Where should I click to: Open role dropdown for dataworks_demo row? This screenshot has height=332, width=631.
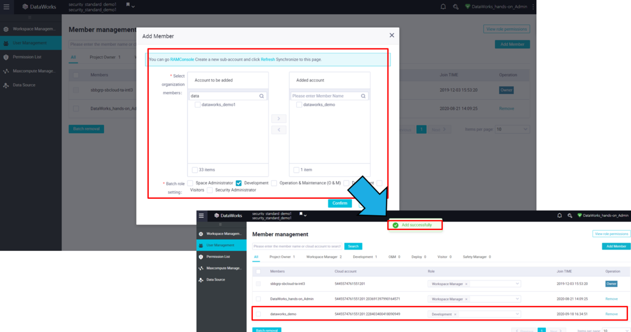(x=517, y=314)
